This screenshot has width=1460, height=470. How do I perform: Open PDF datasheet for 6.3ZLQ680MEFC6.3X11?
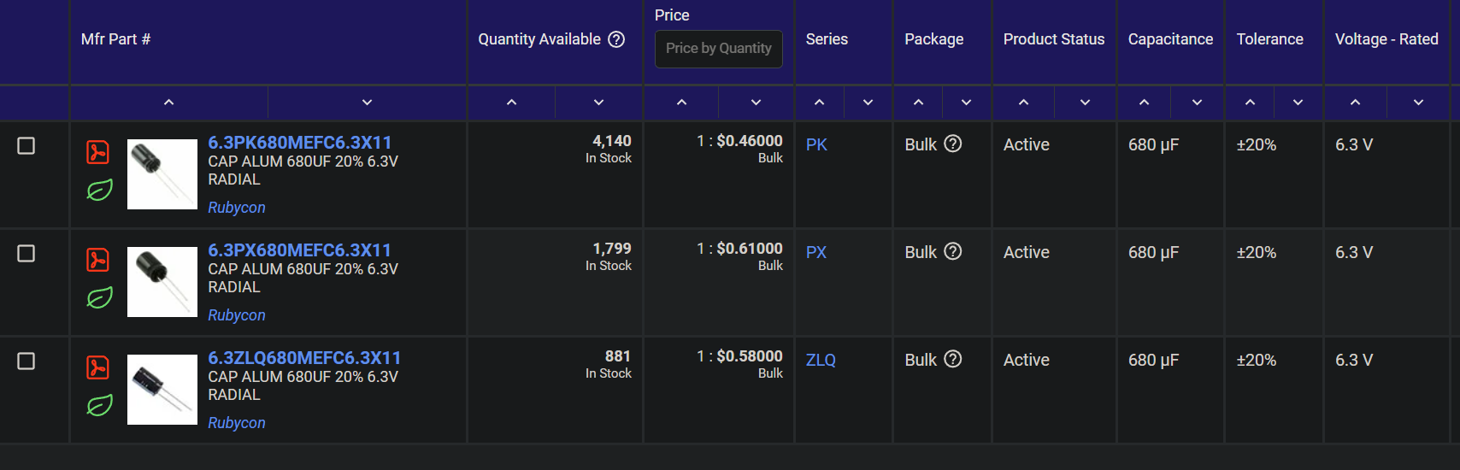pos(98,367)
